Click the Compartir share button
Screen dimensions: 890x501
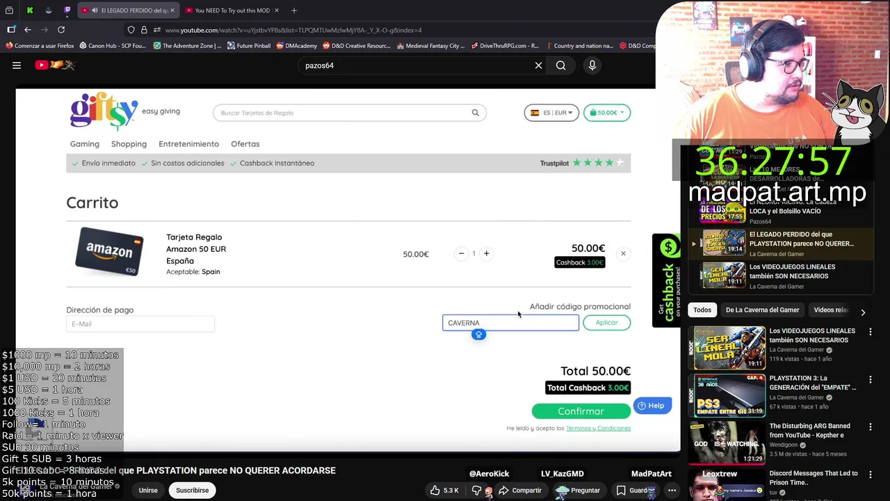click(520, 491)
